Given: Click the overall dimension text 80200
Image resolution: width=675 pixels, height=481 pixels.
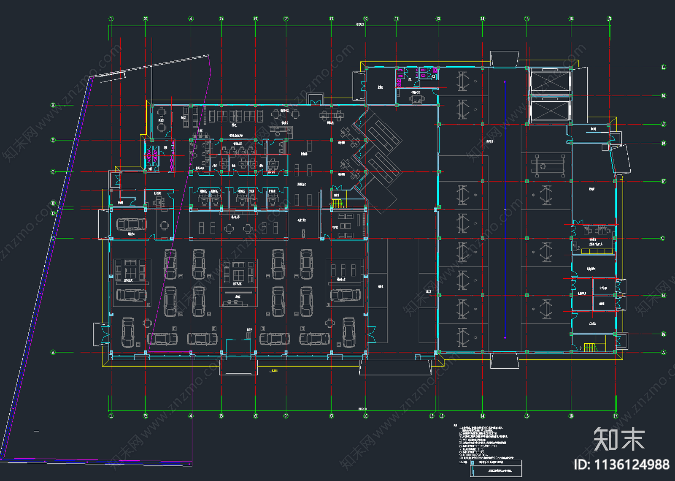Looking at the screenshot, I should coord(362,409).
